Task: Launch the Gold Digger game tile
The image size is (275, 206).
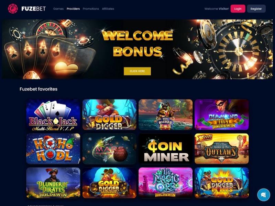Action: [x=109, y=115]
